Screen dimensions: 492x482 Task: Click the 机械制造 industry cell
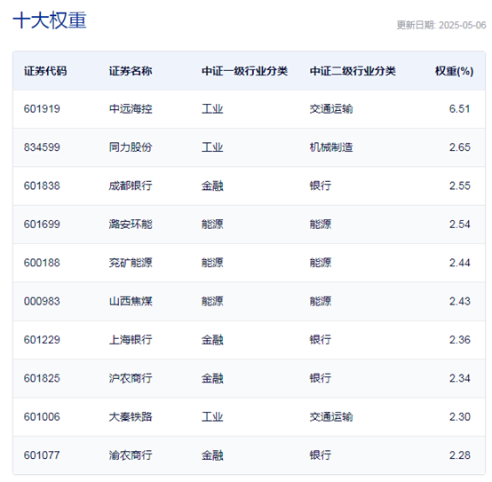(x=331, y=147)
